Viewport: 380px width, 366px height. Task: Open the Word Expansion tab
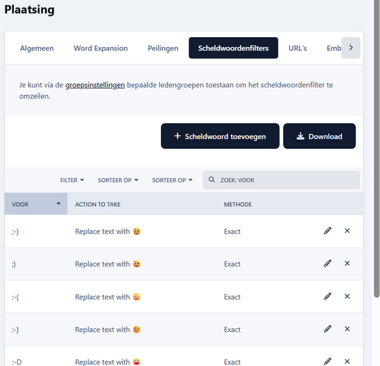[x=101, y=48]
